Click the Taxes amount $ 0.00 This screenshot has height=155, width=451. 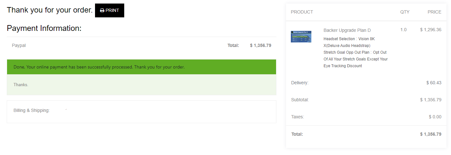[x=435, y=117]
